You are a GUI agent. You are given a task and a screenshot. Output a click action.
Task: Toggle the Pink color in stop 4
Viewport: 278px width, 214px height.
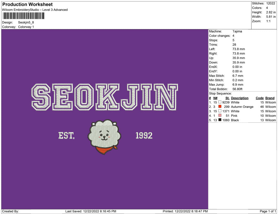tap(220, 115)
